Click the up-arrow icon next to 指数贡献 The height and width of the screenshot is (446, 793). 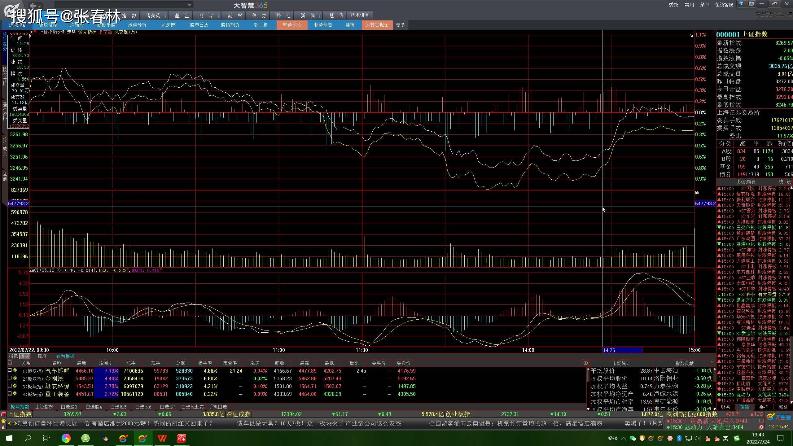(712, 363)
